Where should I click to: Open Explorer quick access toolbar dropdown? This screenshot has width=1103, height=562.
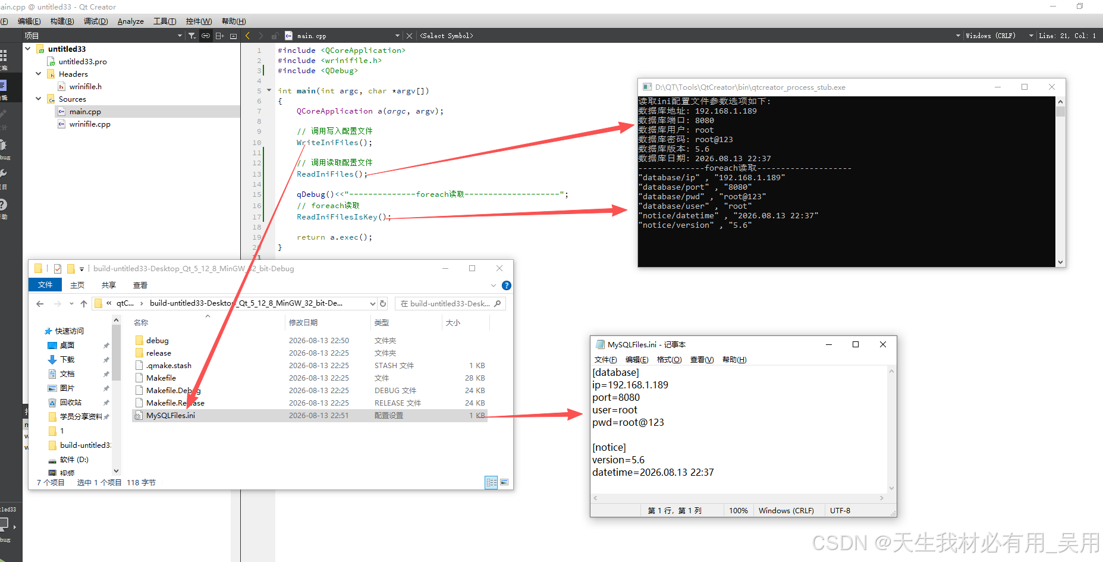(81, 269)
